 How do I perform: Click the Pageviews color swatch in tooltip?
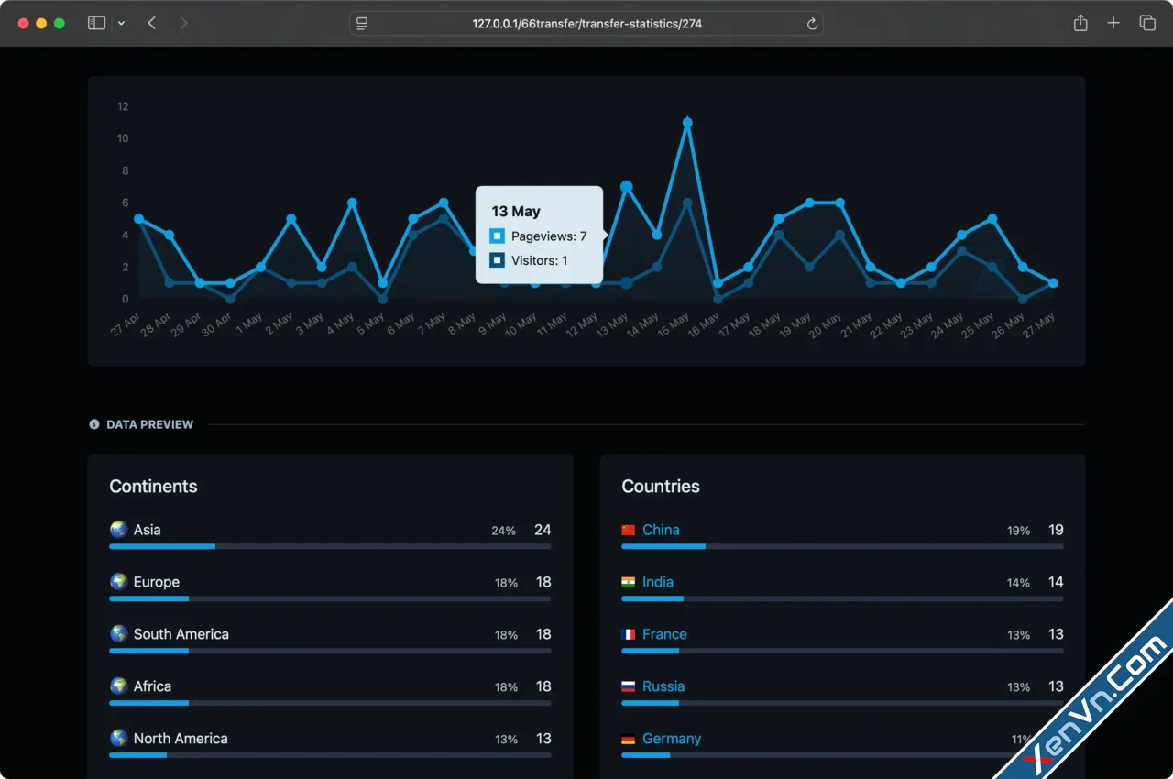click(497, 236)
